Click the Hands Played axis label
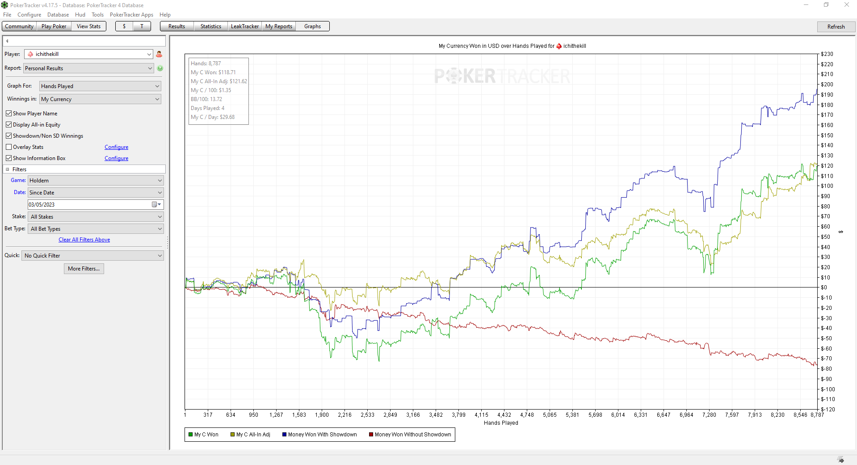This screenshot has height=465, width=857. pos(501,423)
